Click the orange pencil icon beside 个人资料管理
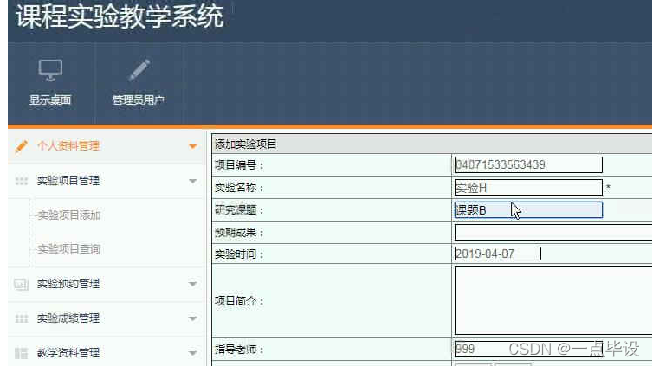 (21, 146)
